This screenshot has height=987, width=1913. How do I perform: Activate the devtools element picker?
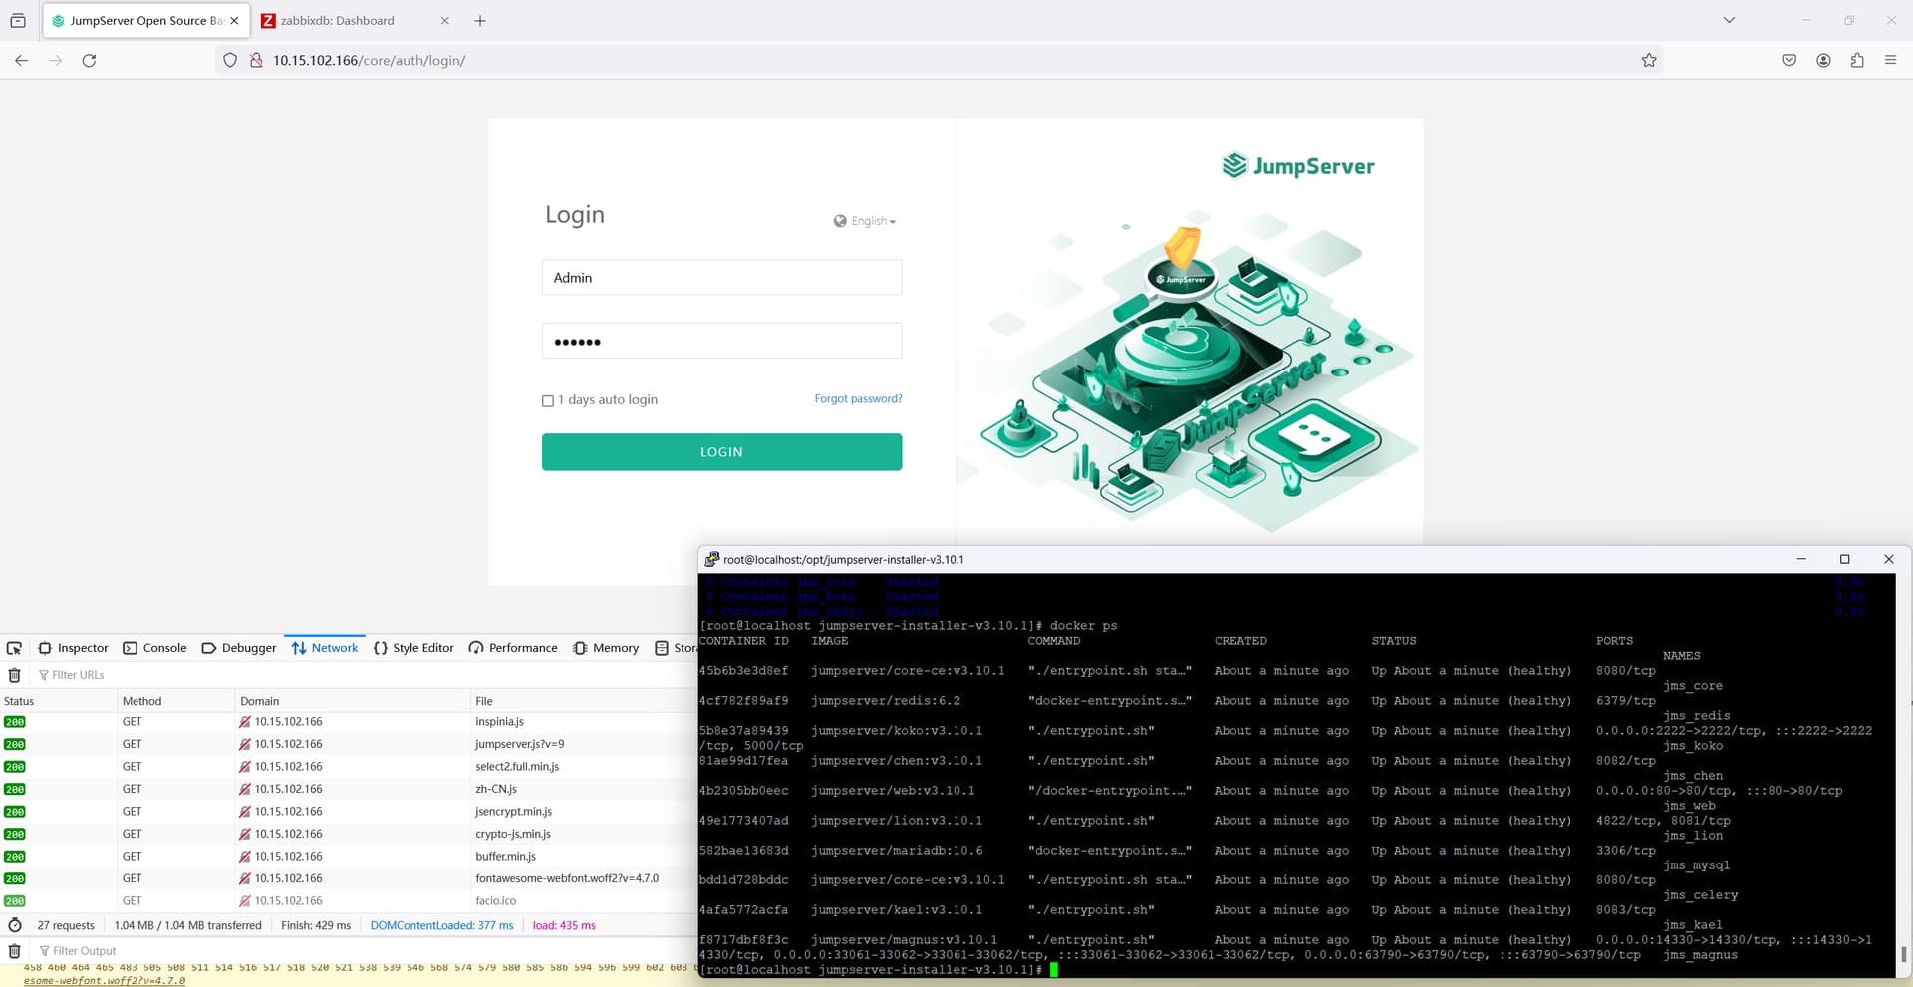coord(14,648)
